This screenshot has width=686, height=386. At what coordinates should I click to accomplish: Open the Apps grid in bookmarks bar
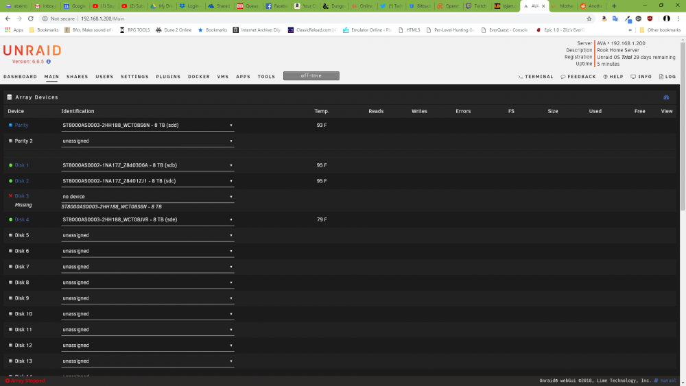coord(14,30)
